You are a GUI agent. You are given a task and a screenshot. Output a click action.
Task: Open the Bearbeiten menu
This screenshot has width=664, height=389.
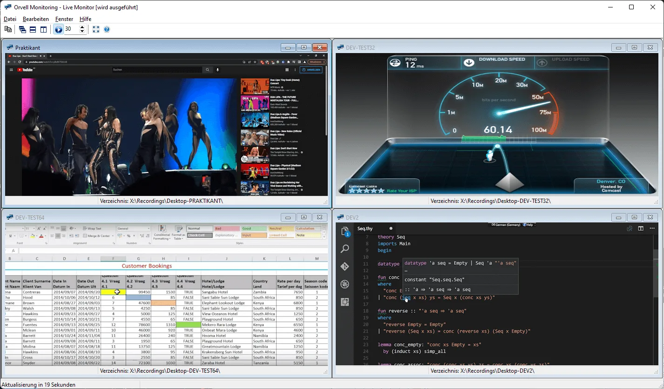36,19
